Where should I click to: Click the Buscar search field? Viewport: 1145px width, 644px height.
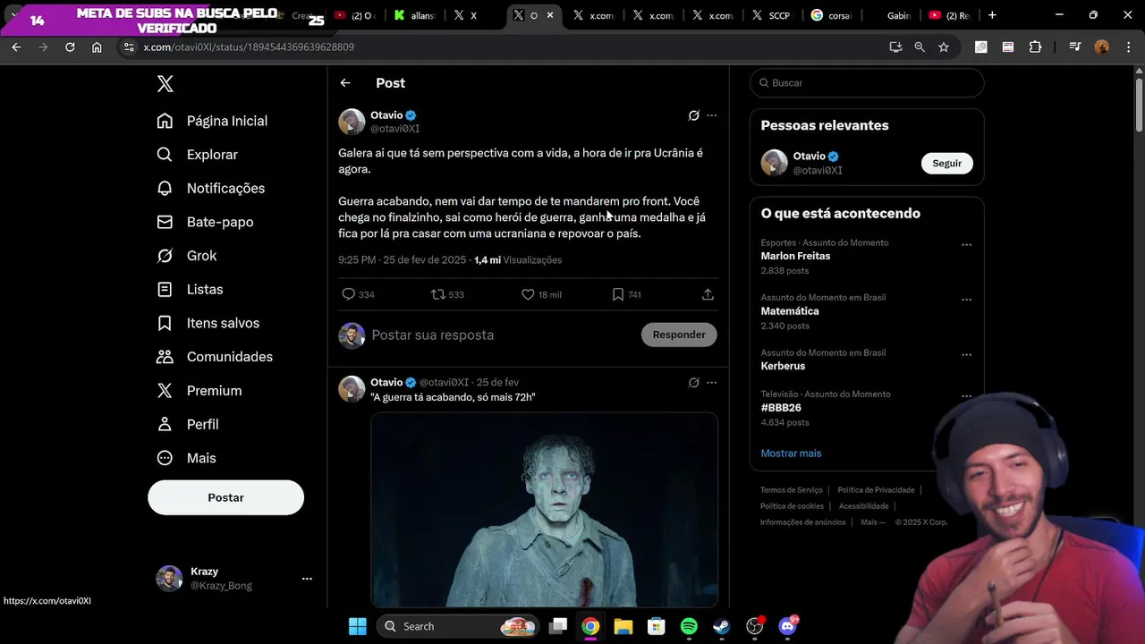[x=867, y=83]
